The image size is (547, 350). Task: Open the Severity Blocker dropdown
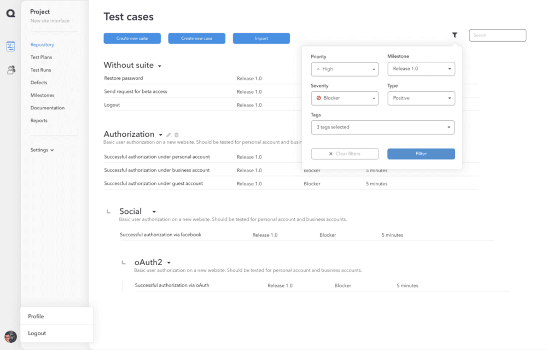[345, 98]
